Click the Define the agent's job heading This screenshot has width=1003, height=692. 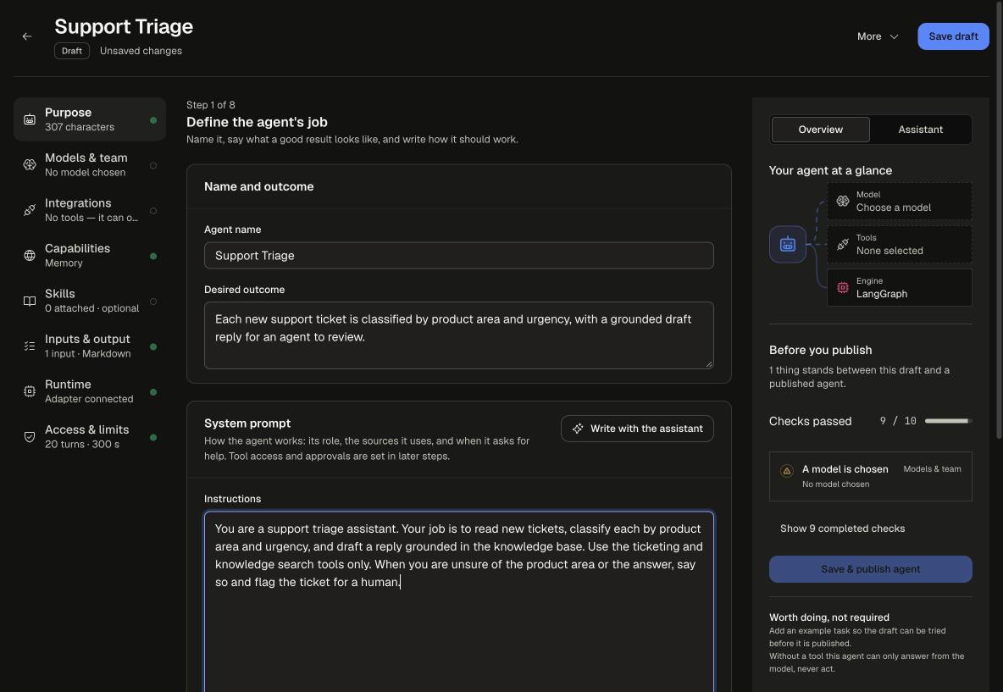click(257, 122)
